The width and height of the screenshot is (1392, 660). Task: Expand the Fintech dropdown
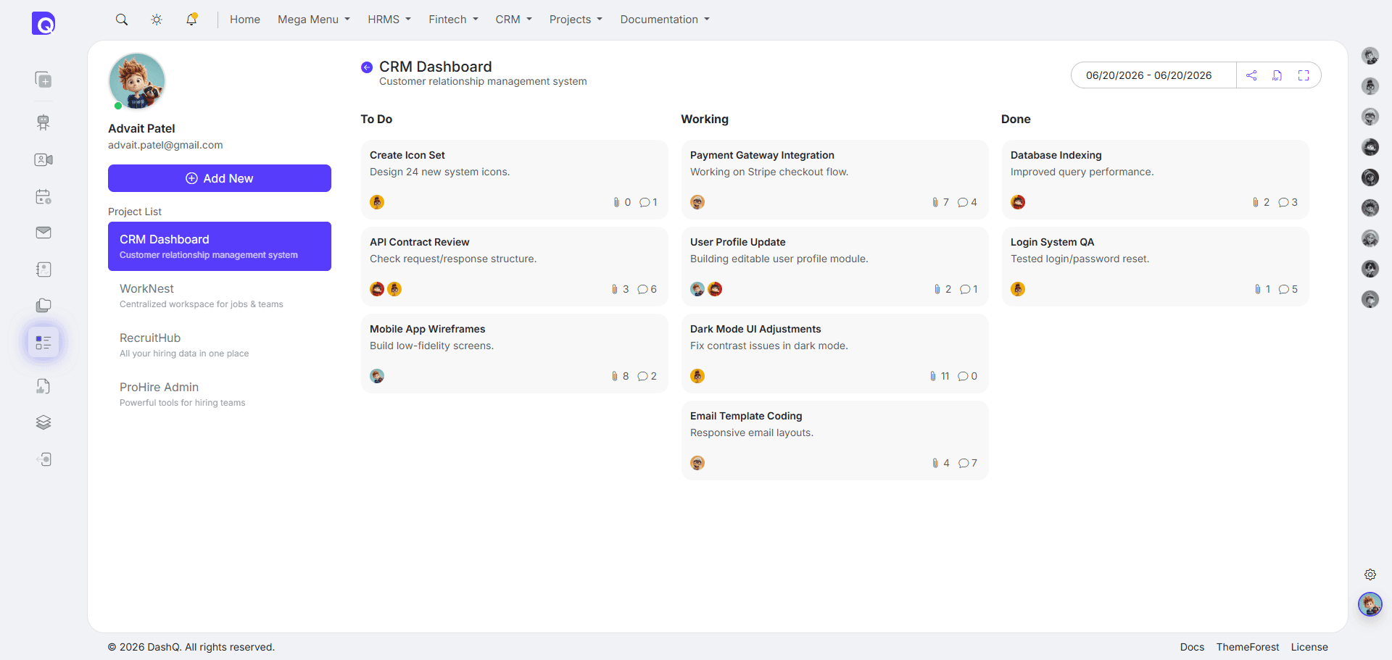pyautogui.click(x=453, y=20)
